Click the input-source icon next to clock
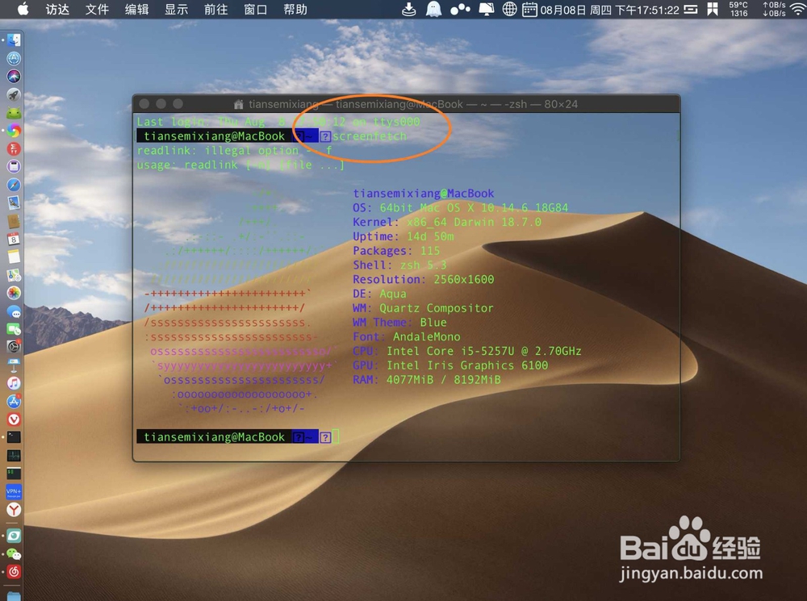Viewport: 807px width, 601px height. tap(692, 9)
